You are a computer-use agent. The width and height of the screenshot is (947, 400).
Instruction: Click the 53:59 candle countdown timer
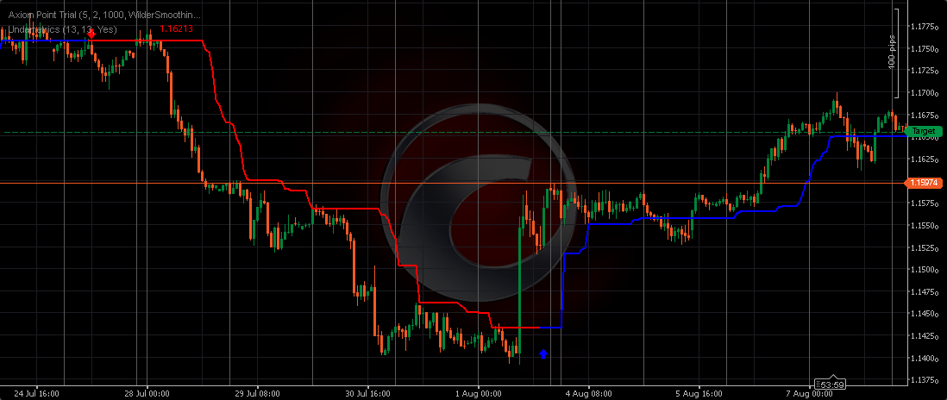[830, 384]
